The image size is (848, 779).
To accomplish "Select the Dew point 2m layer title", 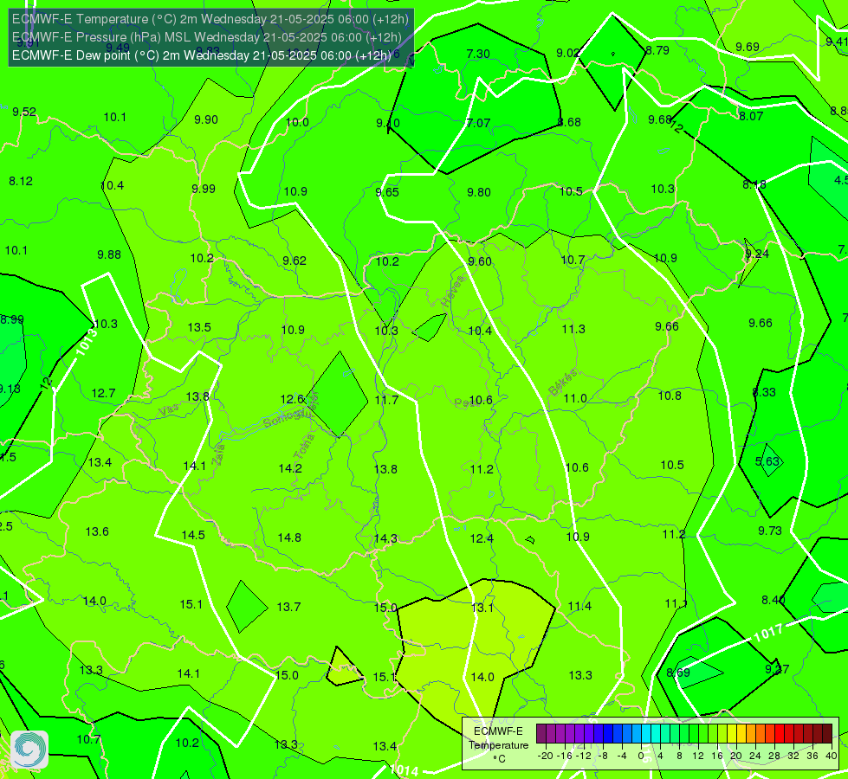I will tap(201, 55).
